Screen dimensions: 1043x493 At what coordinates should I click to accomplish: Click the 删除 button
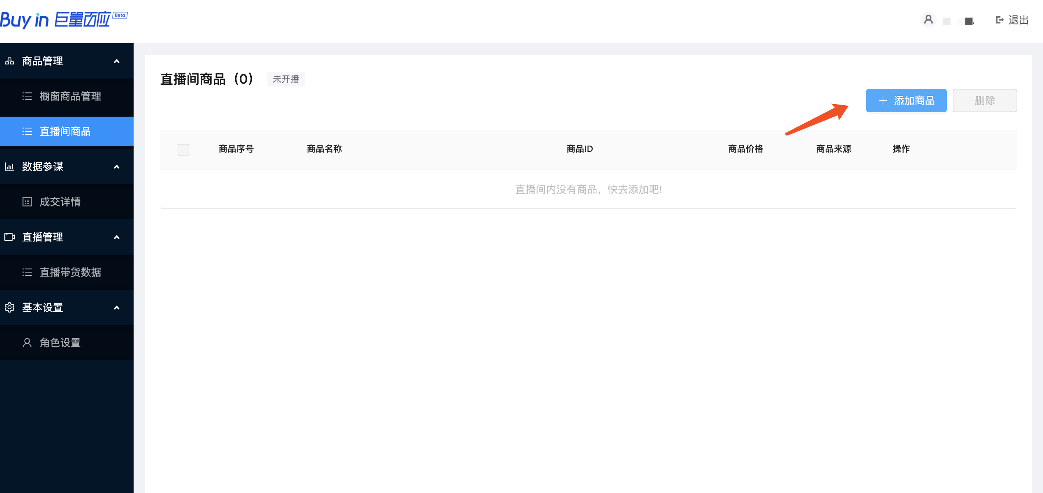[x=984, y=101]
